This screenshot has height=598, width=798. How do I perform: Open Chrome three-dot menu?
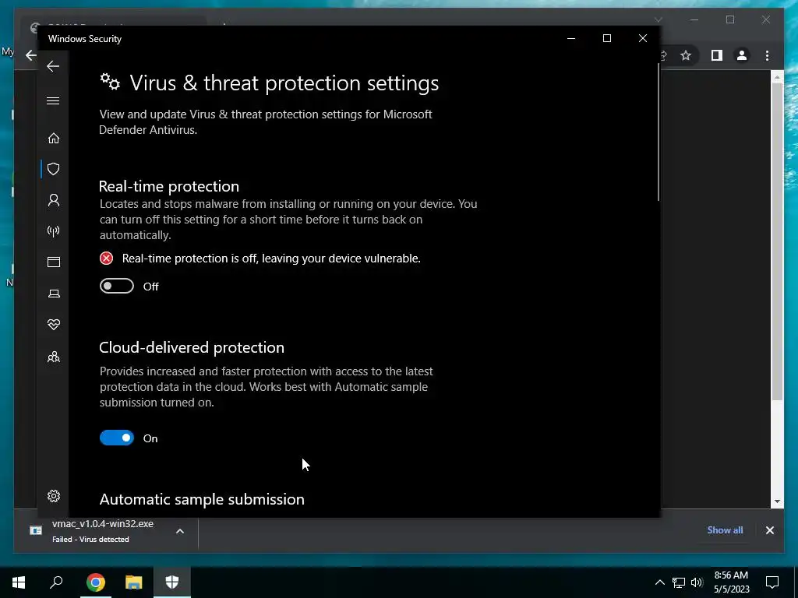767,55
